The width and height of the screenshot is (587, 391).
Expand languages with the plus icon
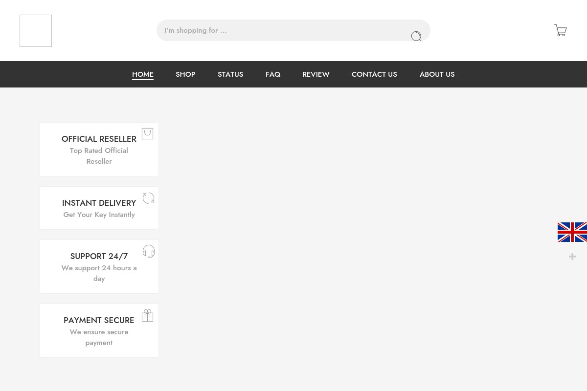(x=572, y=257)
